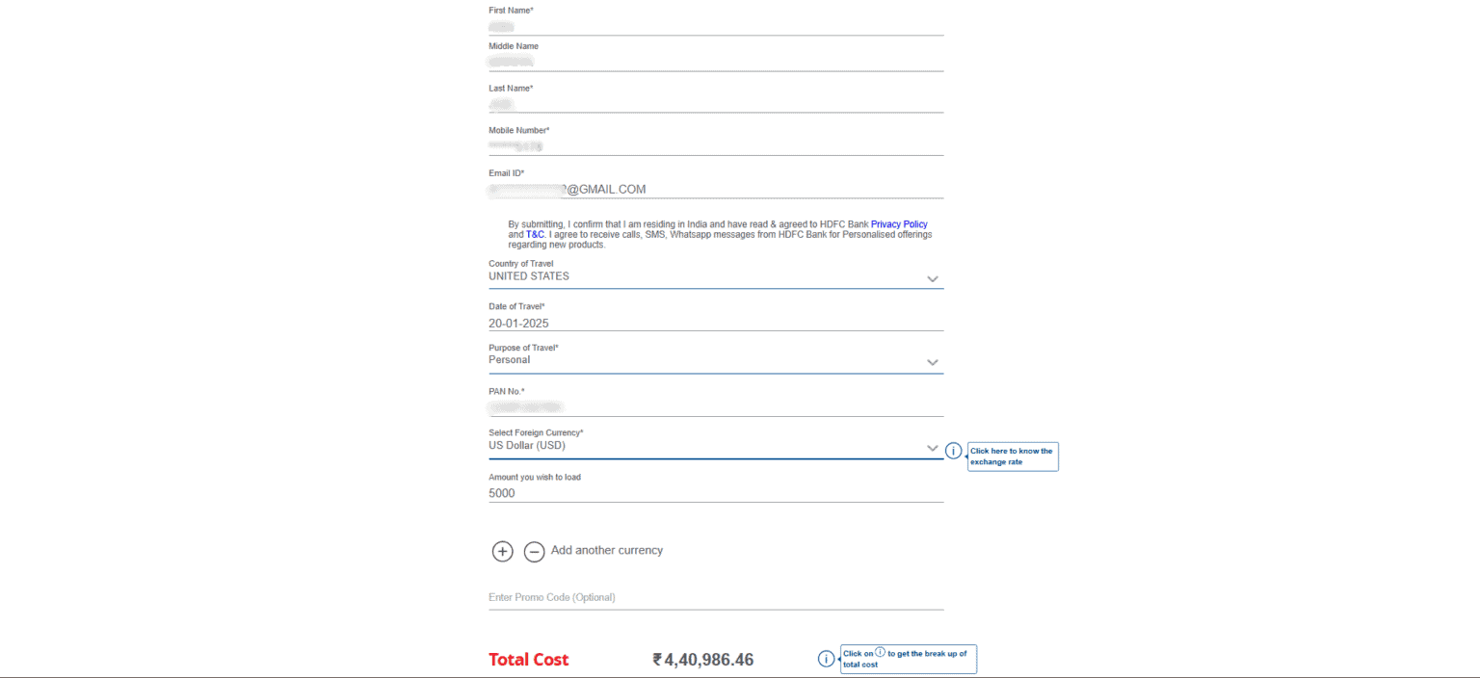Click the minus icon to remove a currency
This screenshot has height=678, width=1480.
coord(535,551)
